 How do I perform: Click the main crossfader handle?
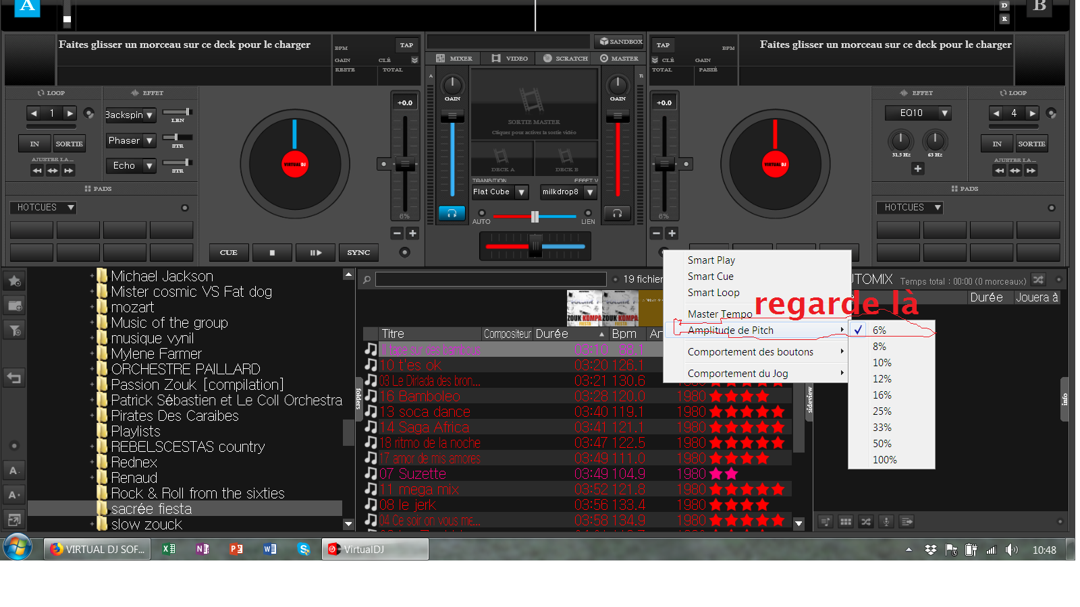[x=535, y=245]
